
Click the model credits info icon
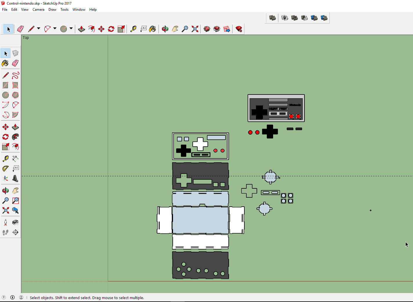point(12,297)
